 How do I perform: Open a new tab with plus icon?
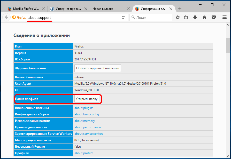[x=180, y=9]
